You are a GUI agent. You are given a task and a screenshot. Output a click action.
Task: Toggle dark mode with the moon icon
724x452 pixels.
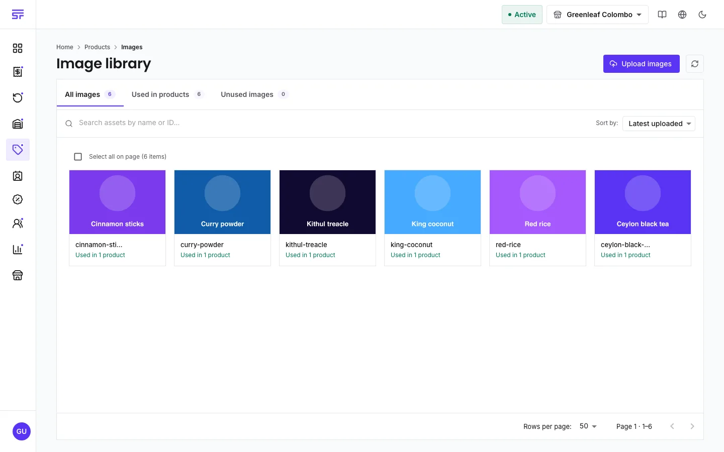[x=702, y=15]
